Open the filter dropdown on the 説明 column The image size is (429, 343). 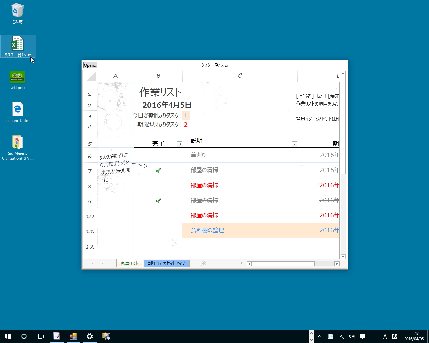coord(294,144)
